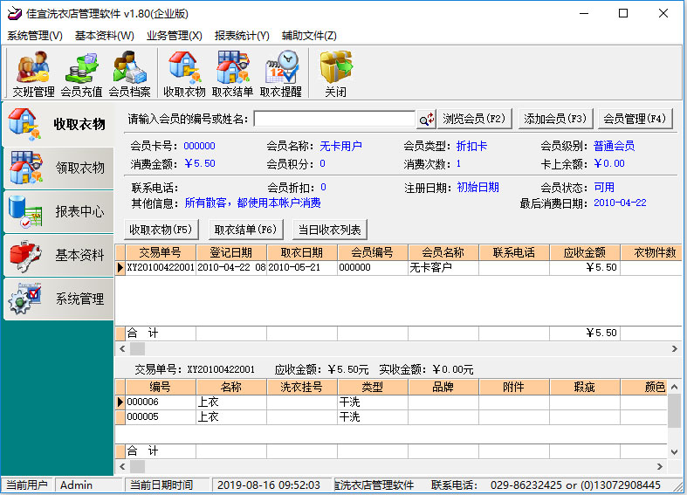This screenshot has width=687, height=495.
Task: Open the 业务管理(X) menu
Action: (175, 36)
